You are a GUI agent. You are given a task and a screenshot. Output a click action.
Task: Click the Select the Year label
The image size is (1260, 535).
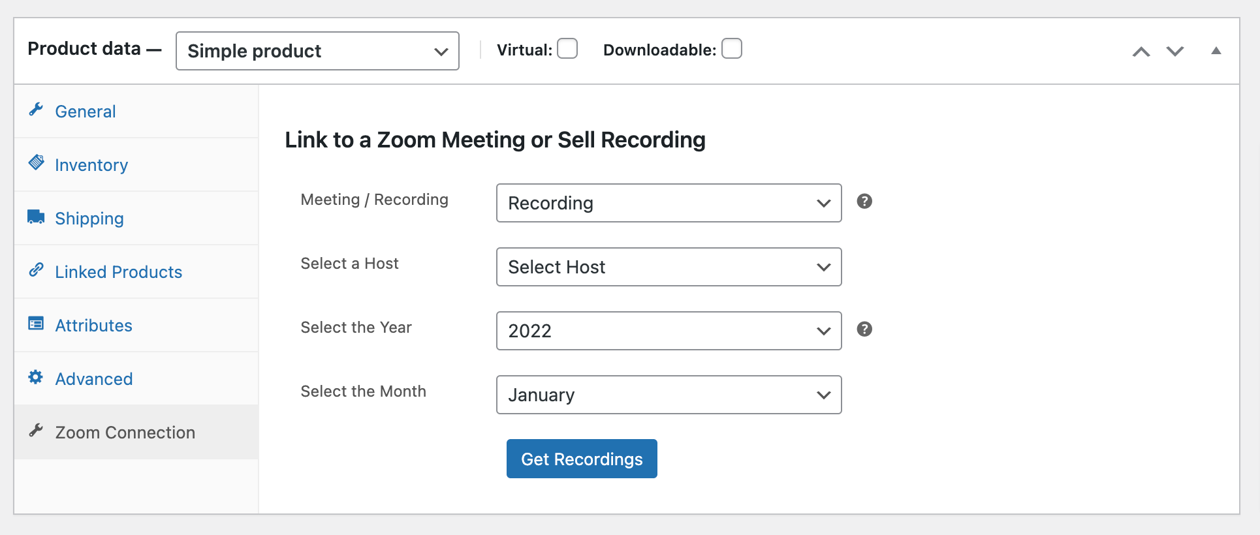click(356, 328)
